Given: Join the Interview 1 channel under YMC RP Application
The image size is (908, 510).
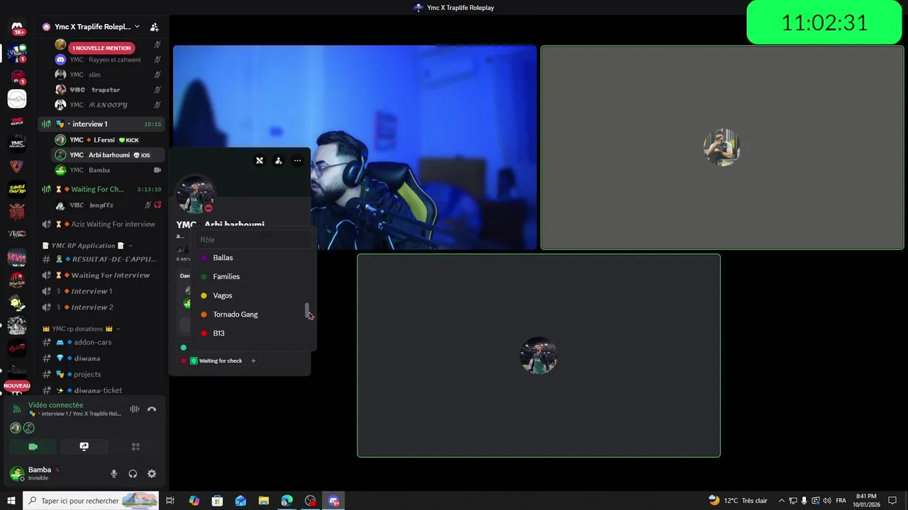Looking at the screenshot, I should pos(102,291).
